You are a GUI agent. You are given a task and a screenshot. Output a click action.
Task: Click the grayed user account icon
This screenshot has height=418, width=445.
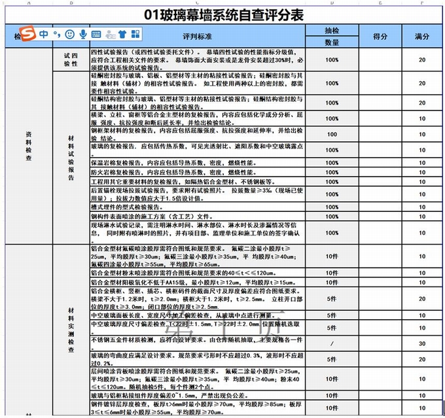110,33
